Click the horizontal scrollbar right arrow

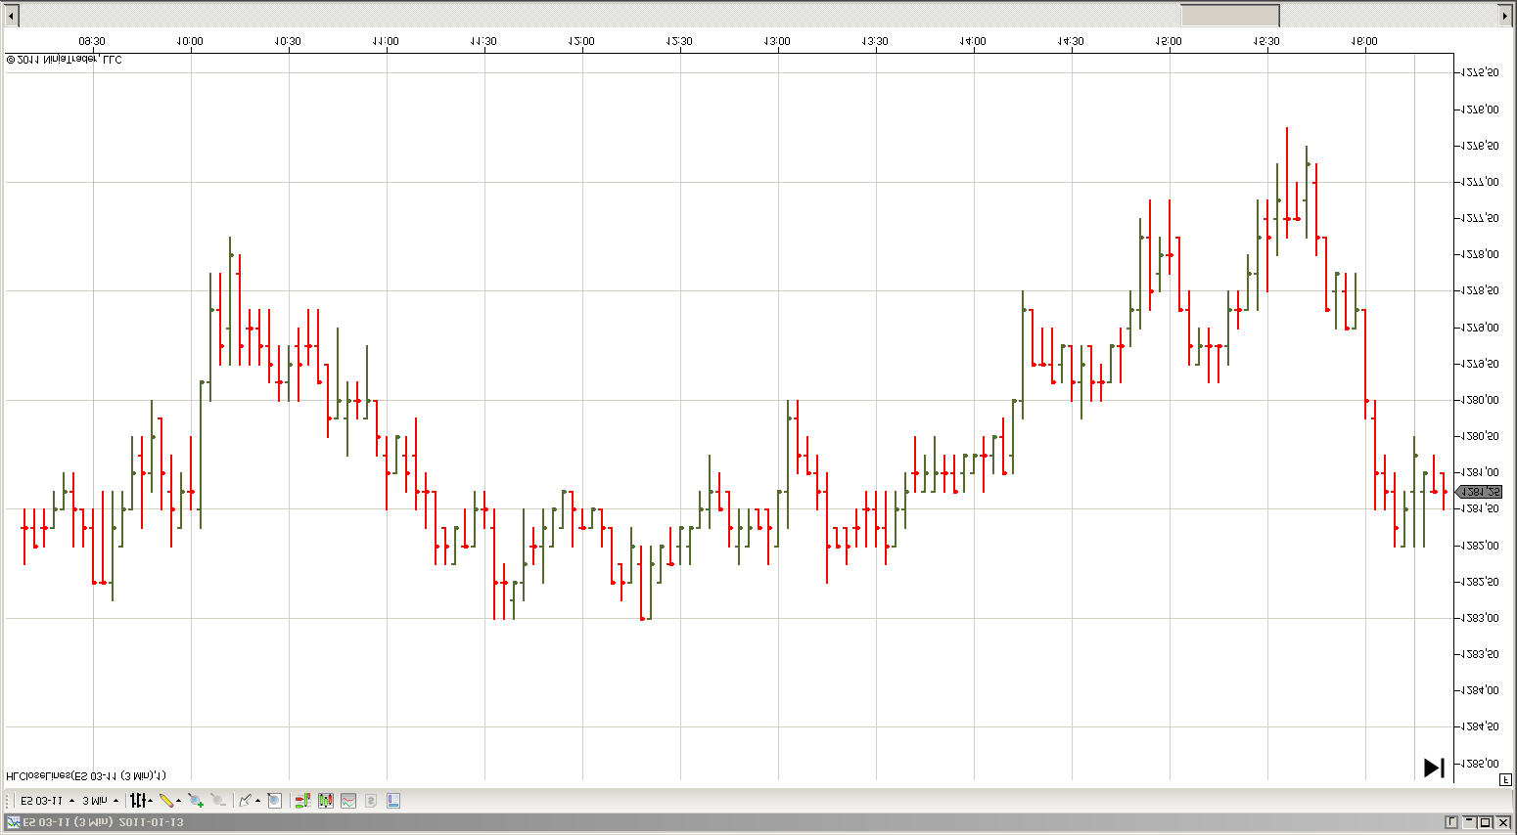point(1505,16)
